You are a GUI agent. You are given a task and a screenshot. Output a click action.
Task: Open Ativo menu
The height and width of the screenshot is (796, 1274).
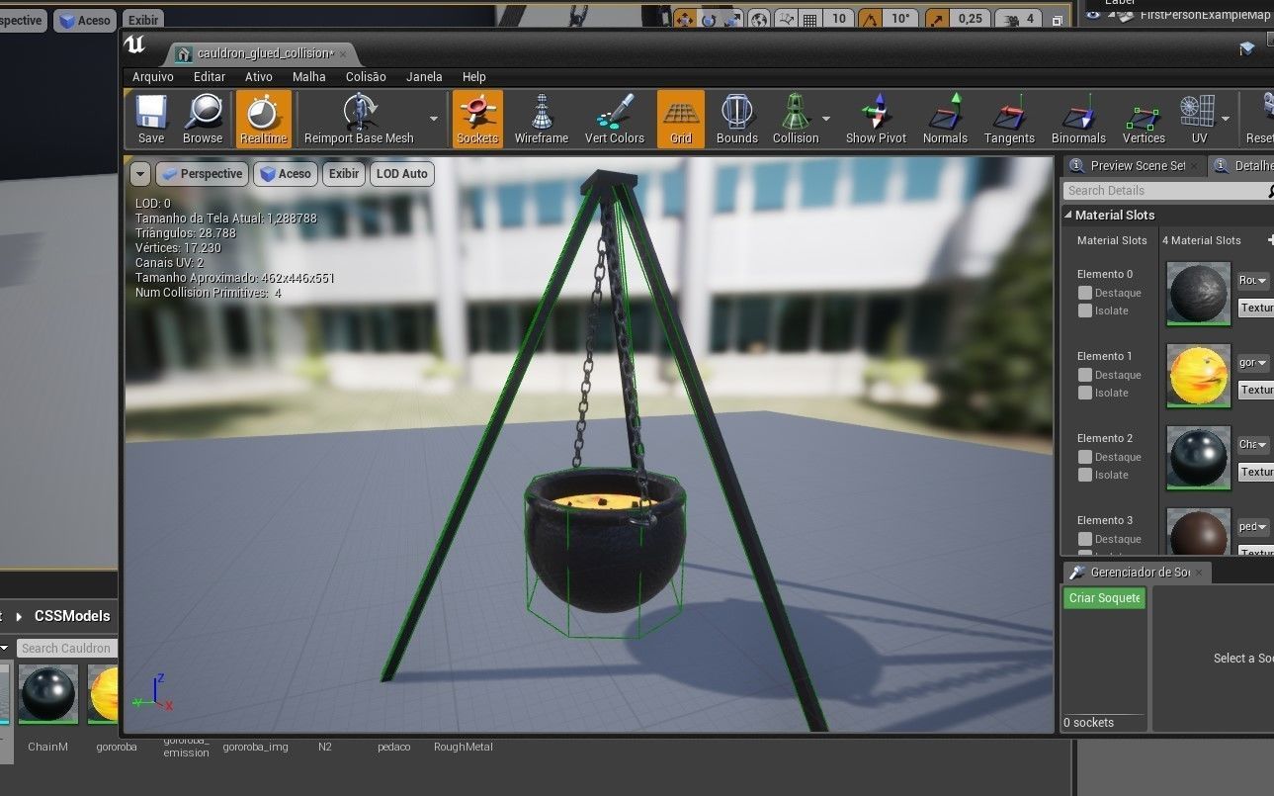[259, 76]
